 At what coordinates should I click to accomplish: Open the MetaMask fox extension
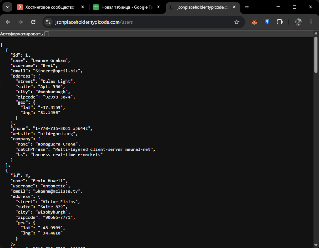[254, 22]
